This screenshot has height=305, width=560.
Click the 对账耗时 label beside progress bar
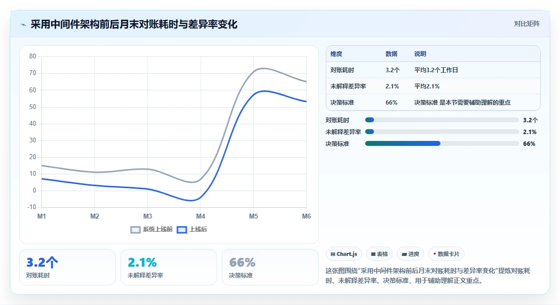pos(337,120)
